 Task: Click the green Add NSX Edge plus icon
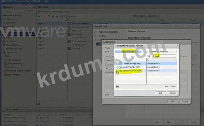(x=39, y=16)
